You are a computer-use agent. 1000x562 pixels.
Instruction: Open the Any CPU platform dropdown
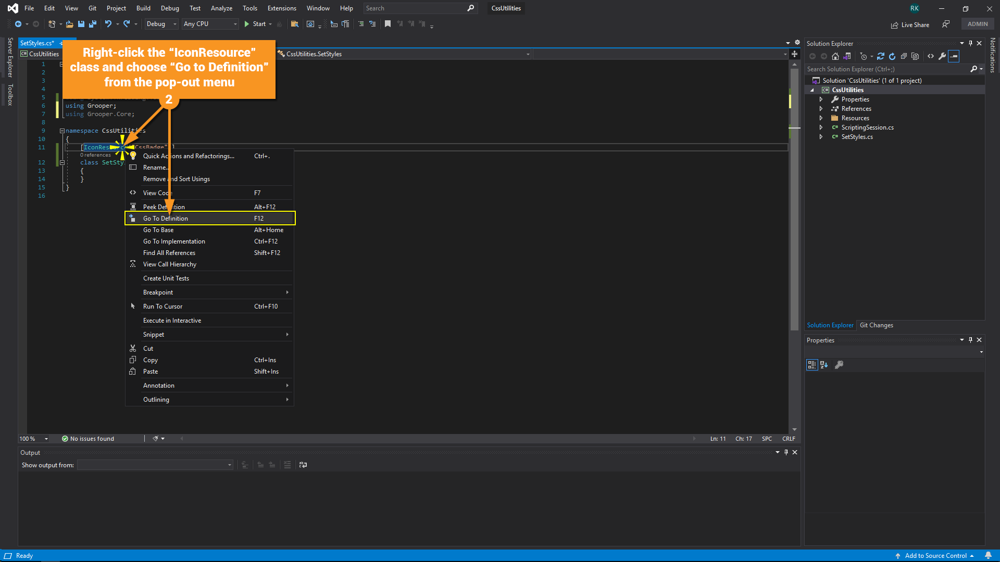point(210,24)
